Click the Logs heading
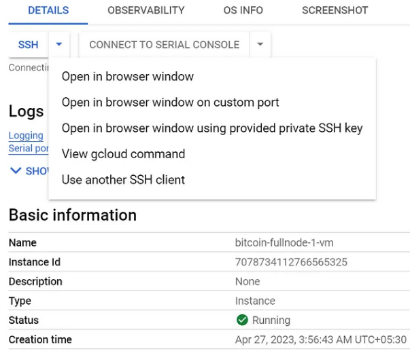 26,111
